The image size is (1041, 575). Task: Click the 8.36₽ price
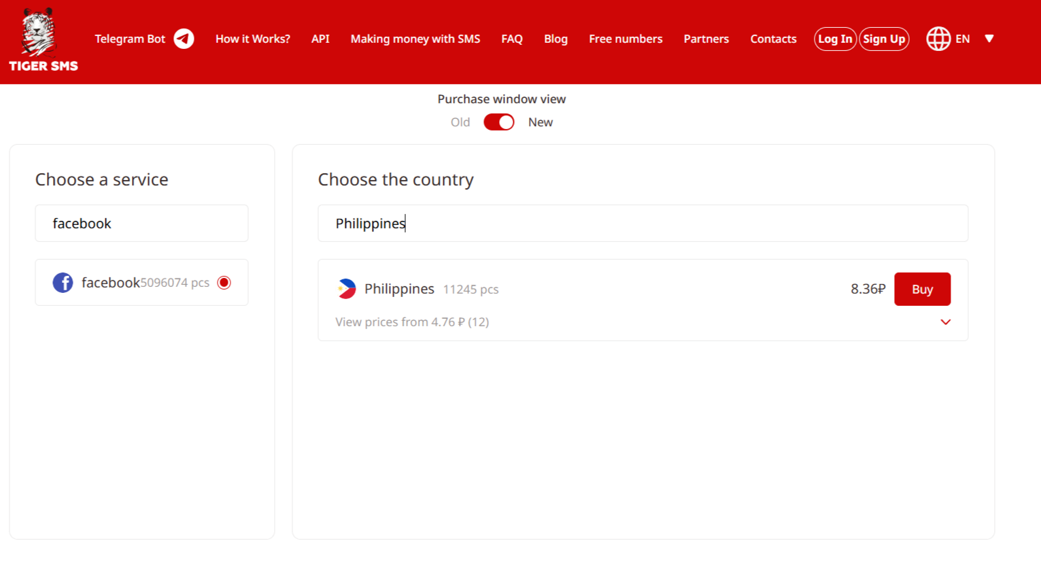point(868,289)
